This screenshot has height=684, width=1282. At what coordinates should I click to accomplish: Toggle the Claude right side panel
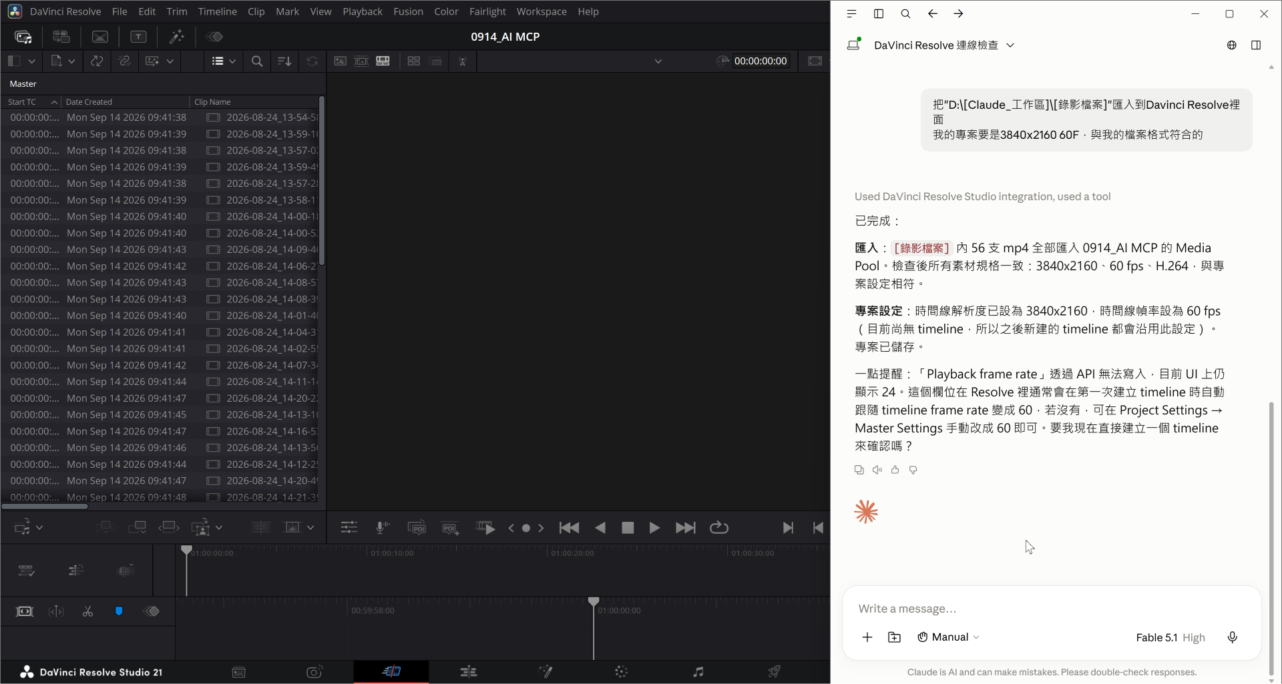(1256, 45)
